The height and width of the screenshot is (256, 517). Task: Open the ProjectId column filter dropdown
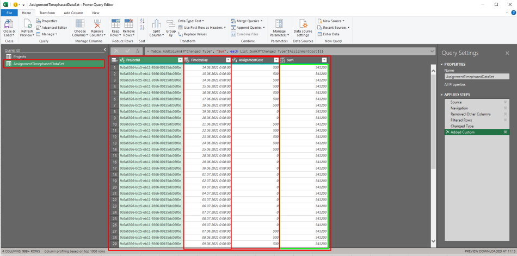tap(180, 60)
